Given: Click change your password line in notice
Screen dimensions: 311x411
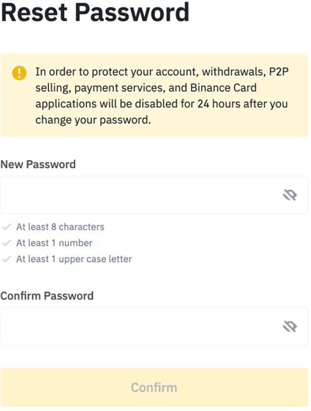Looking at the screenshot, I should (93, 120).
